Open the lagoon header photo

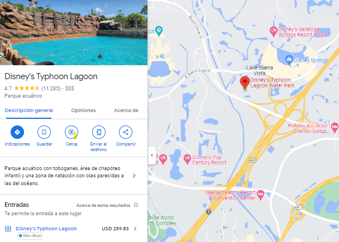pos(74,32)
